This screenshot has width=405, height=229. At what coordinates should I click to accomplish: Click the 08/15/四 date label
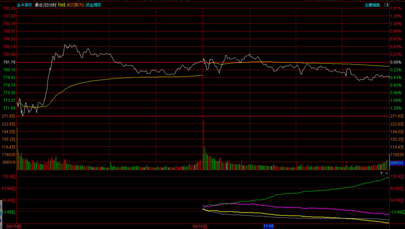pyautogui.click(x=14, y=226)
